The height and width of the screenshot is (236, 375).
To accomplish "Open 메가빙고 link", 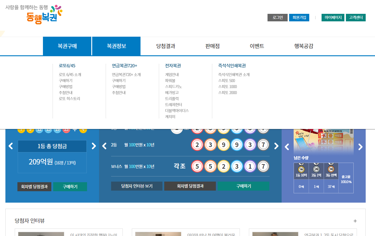I will click(172, 93).
